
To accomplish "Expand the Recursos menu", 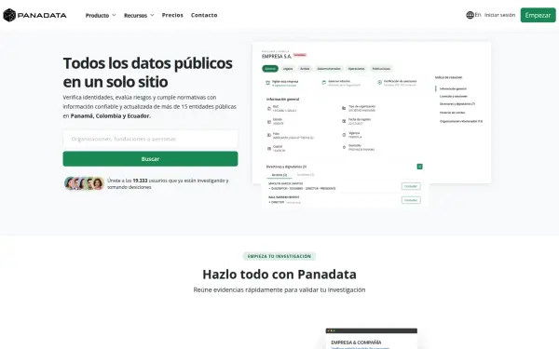I will (139, 15).
